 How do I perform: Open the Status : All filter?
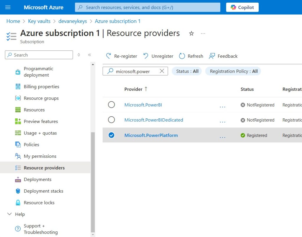(187, 71)
